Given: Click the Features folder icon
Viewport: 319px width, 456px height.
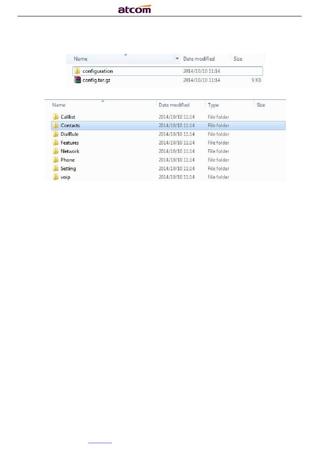Looking at the screenshot, I should [x=56, y=142].
